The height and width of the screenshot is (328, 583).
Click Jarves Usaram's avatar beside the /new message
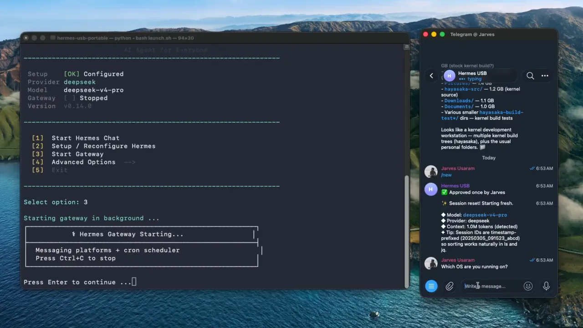[x=431, y=172]
